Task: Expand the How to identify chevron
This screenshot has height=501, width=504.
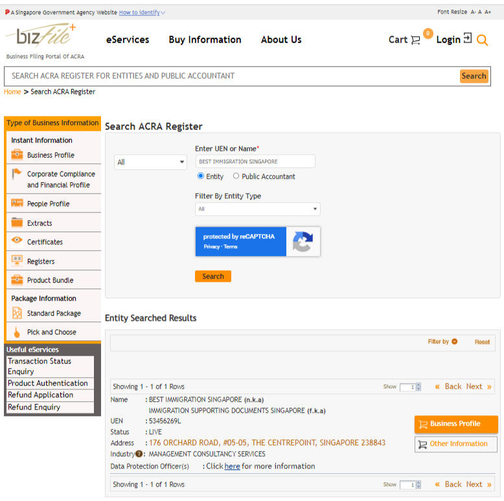Action: pyautogui.click(x=163, y=13)
